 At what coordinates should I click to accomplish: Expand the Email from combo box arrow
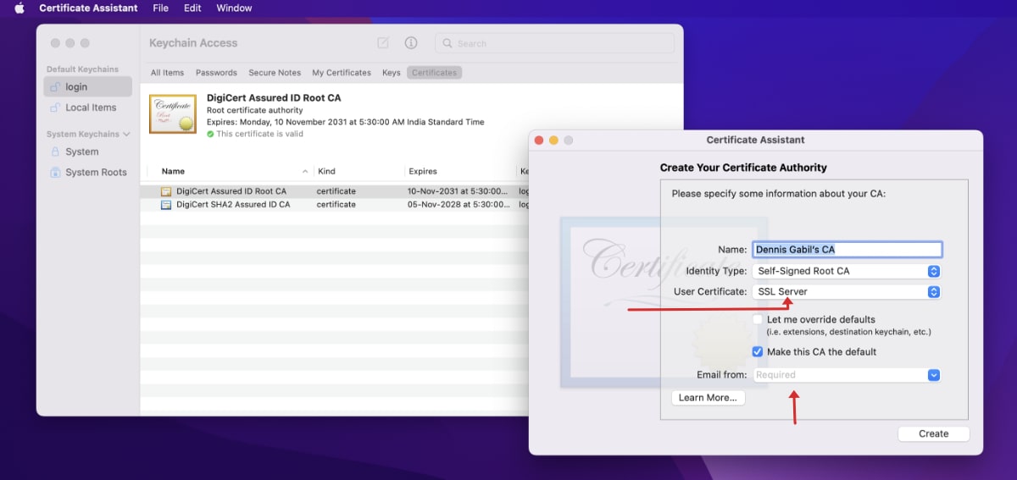(933, 375)
